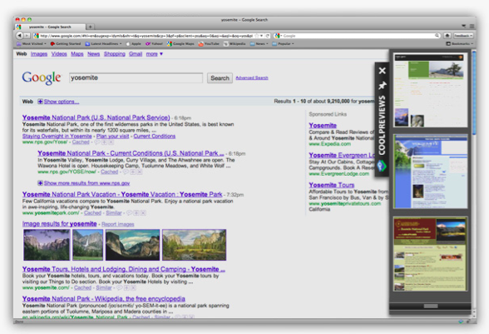Open the Most Visited bookmarks dropdown
Image resolution: width=489 pixels, height=334 pixels.
[32, 44]
